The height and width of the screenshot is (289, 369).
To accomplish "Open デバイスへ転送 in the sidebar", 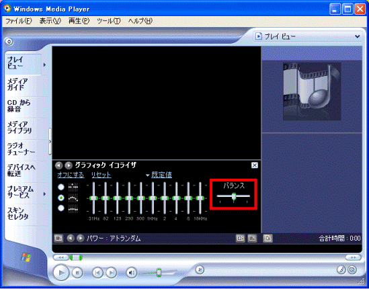I will point(21,171).
